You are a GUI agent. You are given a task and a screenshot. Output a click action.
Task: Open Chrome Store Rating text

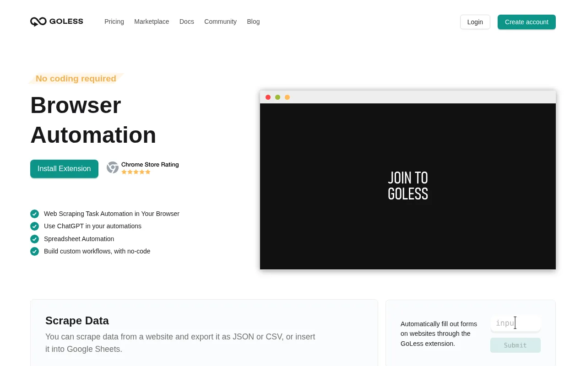click(x=150, y=165)
